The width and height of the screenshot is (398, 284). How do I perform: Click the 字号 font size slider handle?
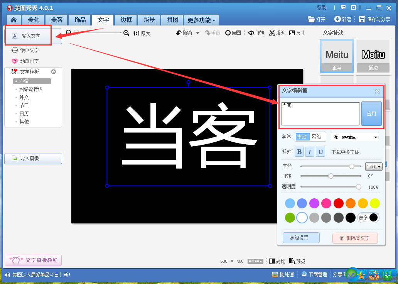point(352,166)
